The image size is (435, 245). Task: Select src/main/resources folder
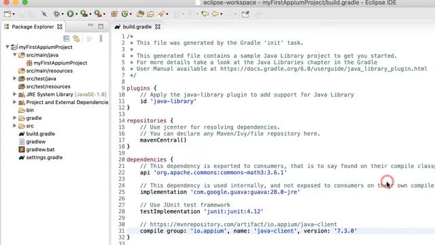[x=50, y=71]
